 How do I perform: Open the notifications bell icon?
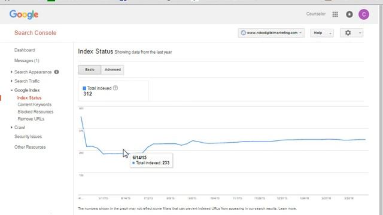pyautogui.click(x=349, y=14)
